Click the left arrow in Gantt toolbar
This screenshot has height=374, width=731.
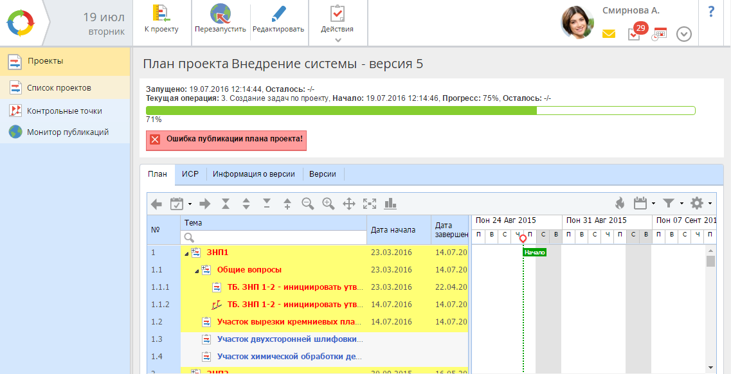[156, 204]
